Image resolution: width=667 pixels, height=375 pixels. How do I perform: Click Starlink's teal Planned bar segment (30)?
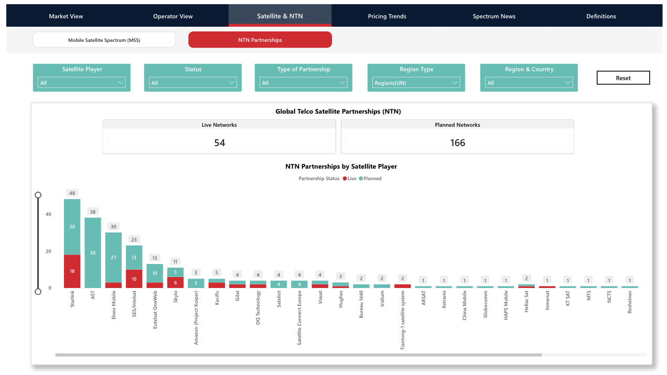[72, 227]
